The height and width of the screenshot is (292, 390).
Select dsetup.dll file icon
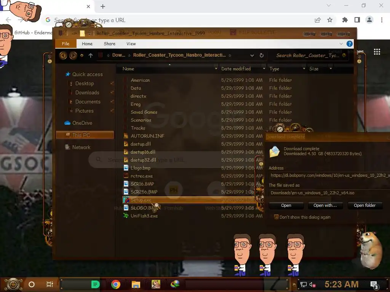click(126, 144)
